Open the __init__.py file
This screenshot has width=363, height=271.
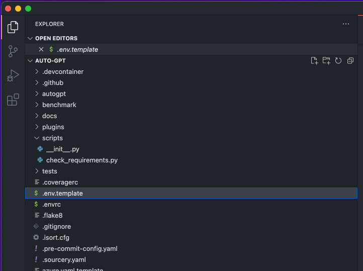pos(62,149)
